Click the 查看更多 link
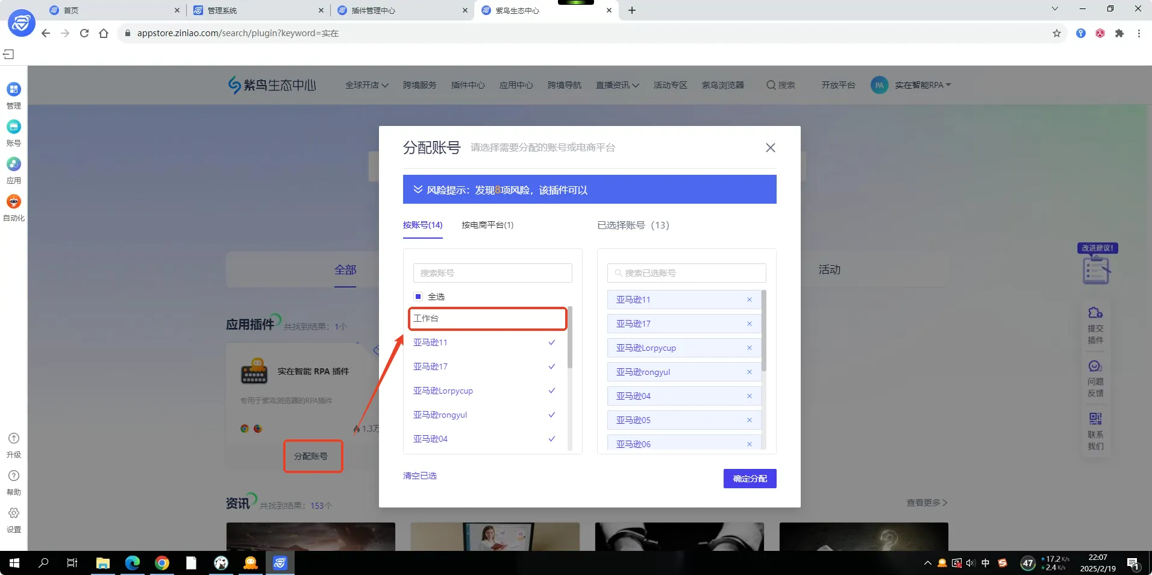Image resolution: width=1152 pixels, height=575 pixels. coord(927,503)
